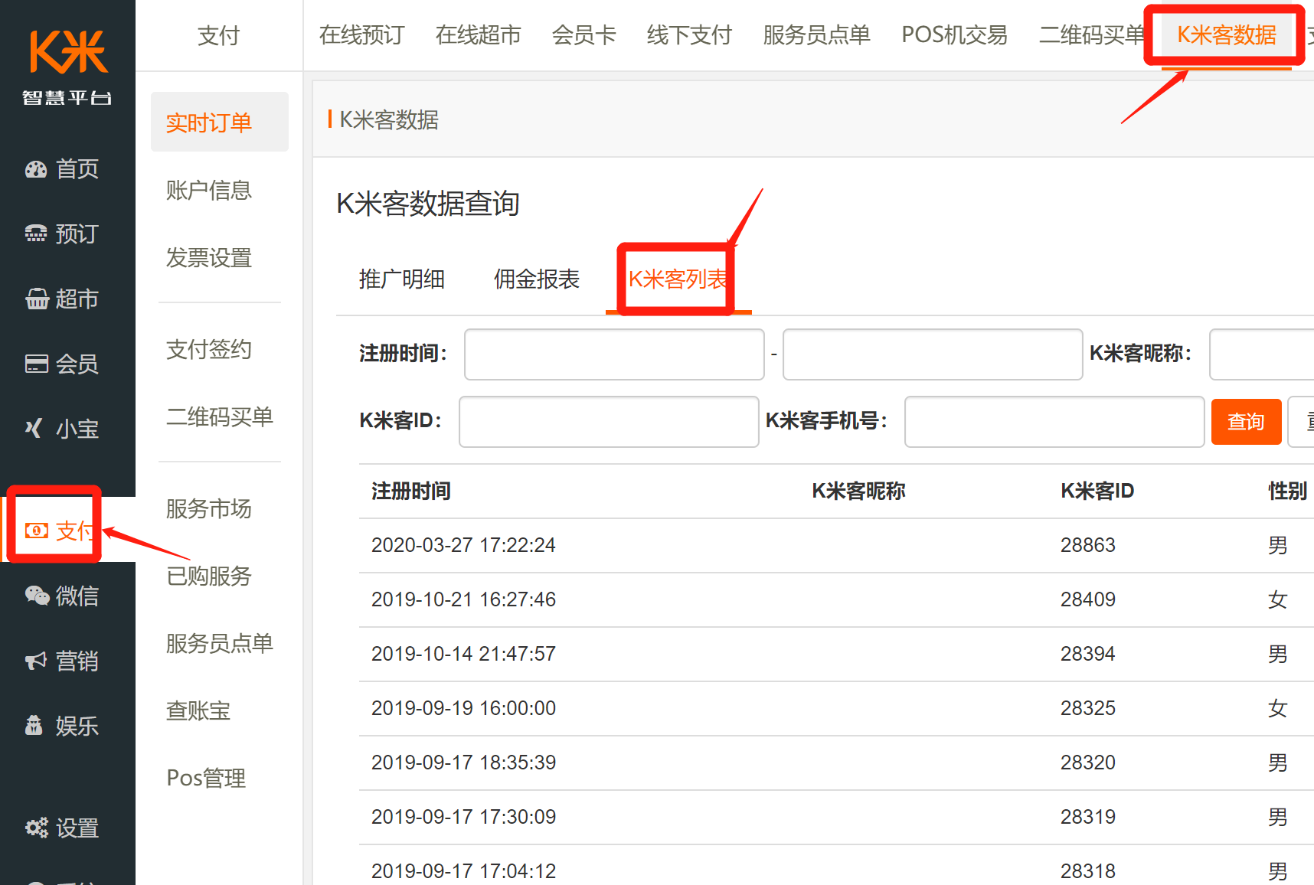
Task: Click the K米客ID input field
Action: [x=609, y=422]
